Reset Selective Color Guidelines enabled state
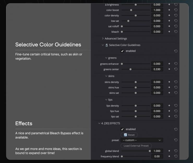Screen dimensions: 193x163 tap(176, 51)
